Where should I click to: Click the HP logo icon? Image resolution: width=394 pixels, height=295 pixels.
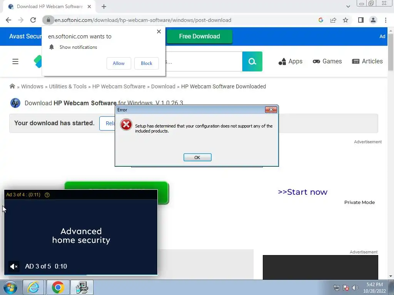[x=15, y=103]
